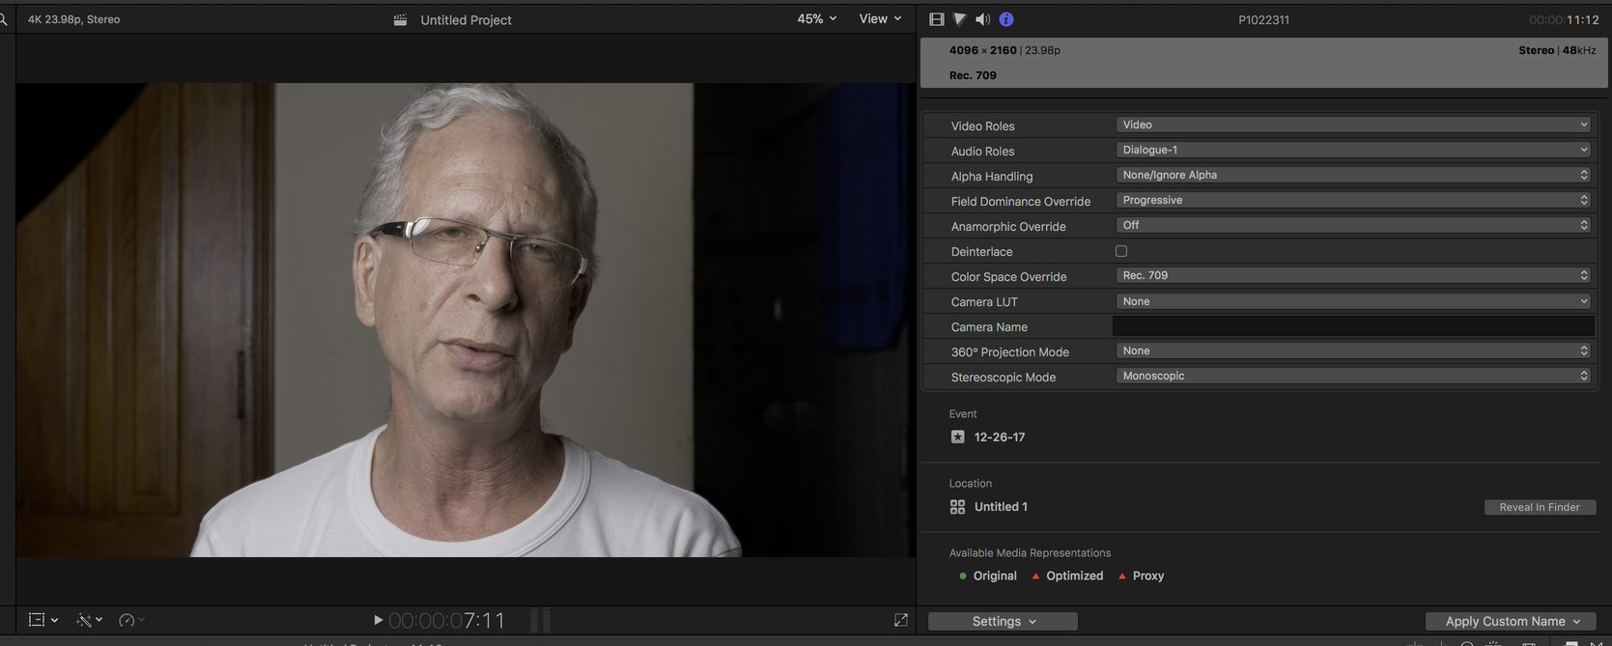Click the Reveal In Finder button
The width and height of the screenshot is (1612, 646).
[1540, 507]
